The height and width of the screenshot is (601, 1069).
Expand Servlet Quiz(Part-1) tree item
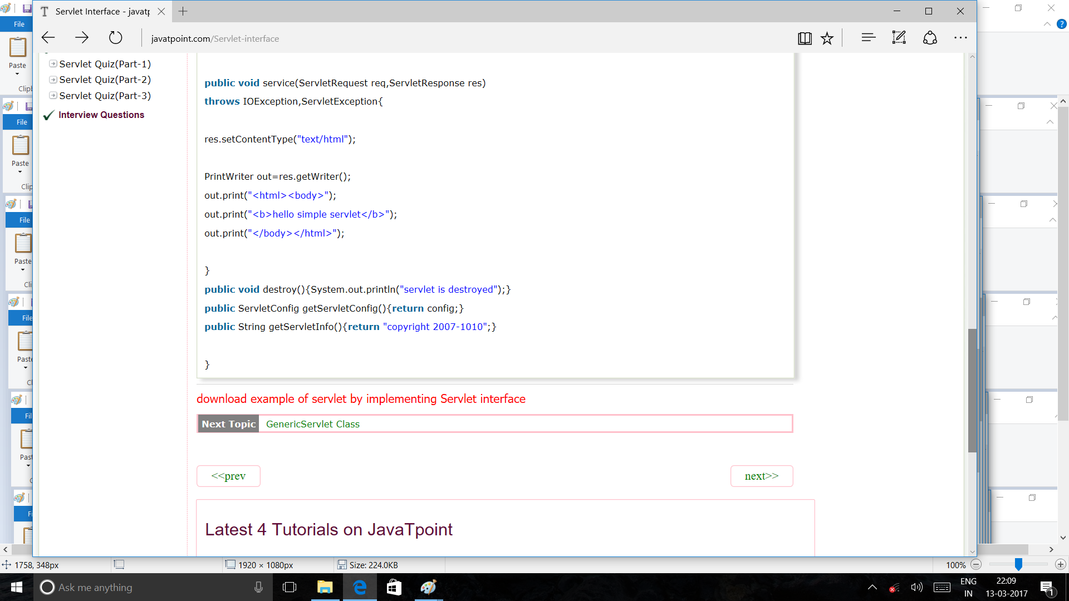(x=53, y=64)
